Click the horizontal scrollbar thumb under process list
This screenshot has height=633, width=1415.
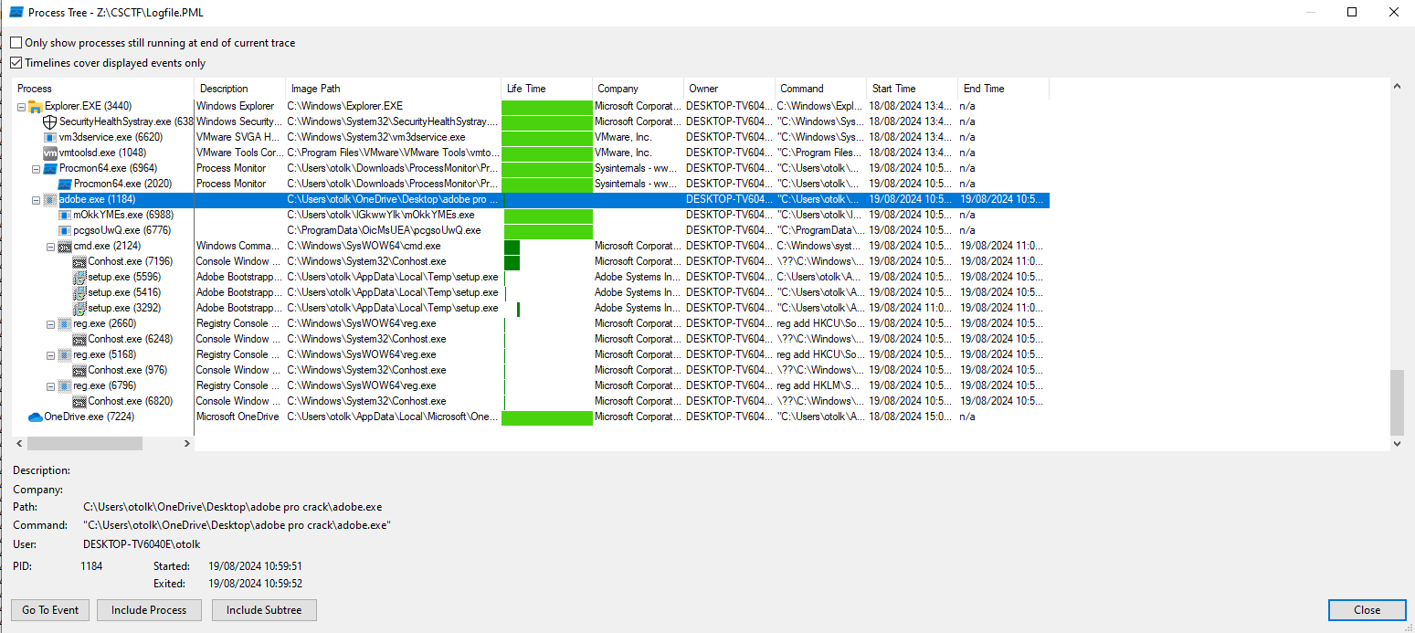[x=84, y=443]
